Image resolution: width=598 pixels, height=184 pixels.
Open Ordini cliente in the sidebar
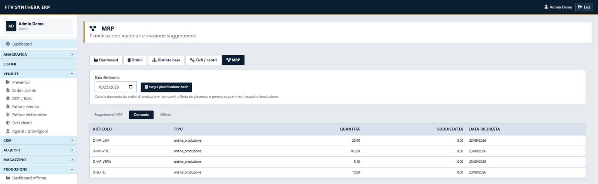[24, 91]
